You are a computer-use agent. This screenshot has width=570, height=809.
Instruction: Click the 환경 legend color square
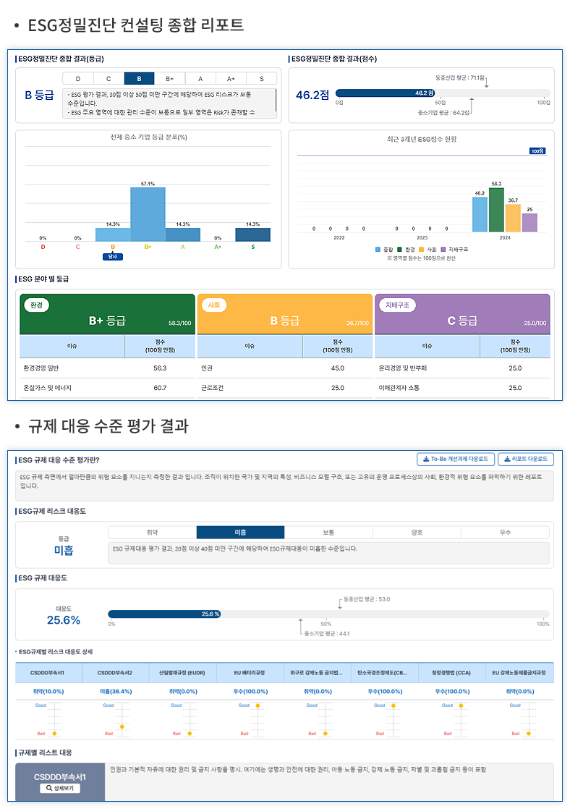click(x=399, y=249)
